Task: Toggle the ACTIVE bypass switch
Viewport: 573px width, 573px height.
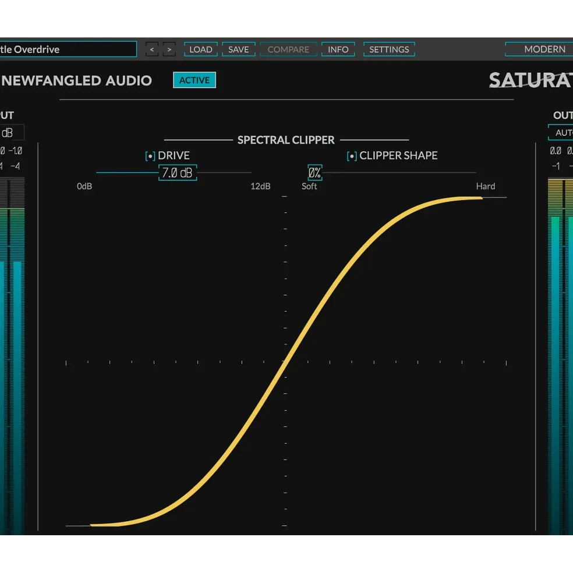Action: (x=194, y=80)
